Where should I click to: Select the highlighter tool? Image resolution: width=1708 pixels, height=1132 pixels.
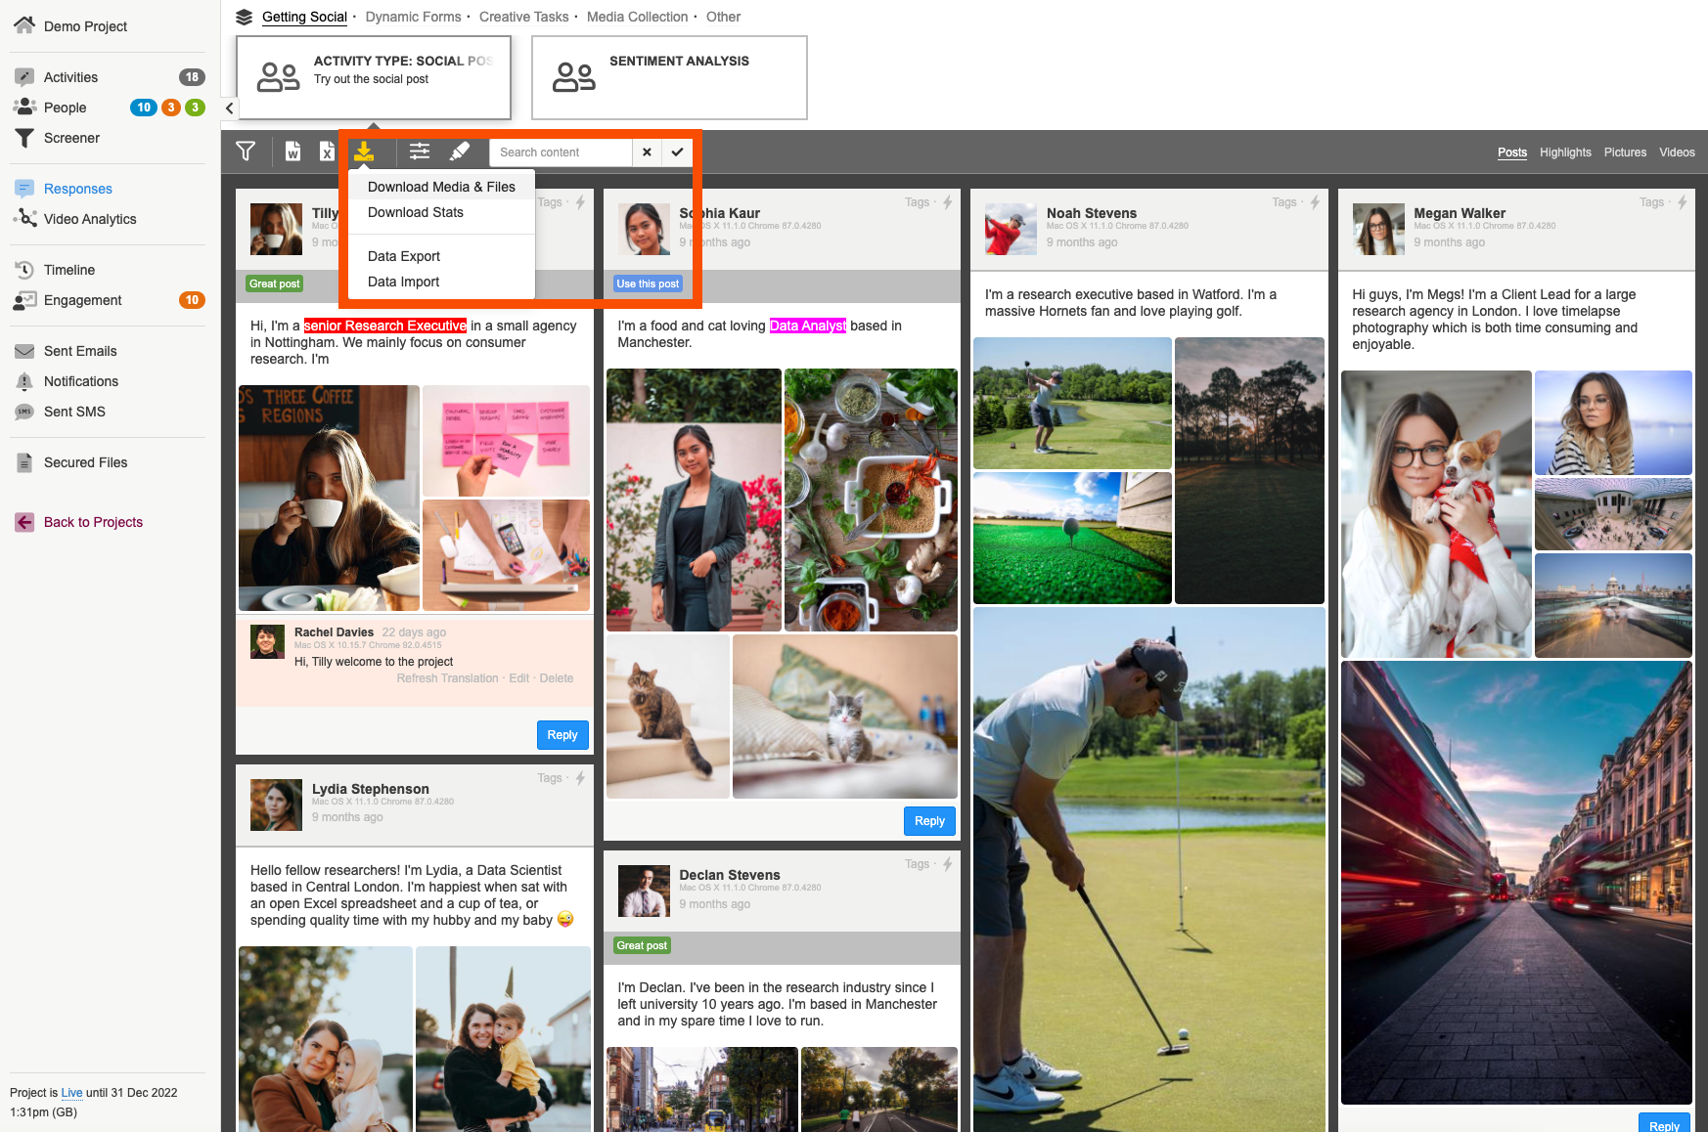pos(459,152)
